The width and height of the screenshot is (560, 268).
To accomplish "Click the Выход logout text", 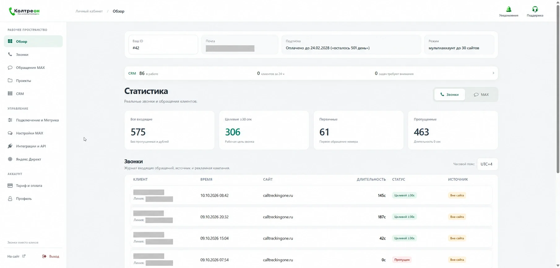I will (x=54, y=256).
